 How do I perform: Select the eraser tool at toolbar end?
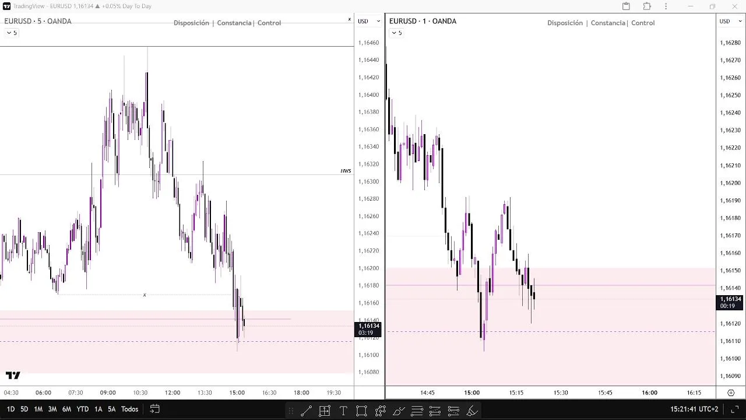click(x=472, y=411)
